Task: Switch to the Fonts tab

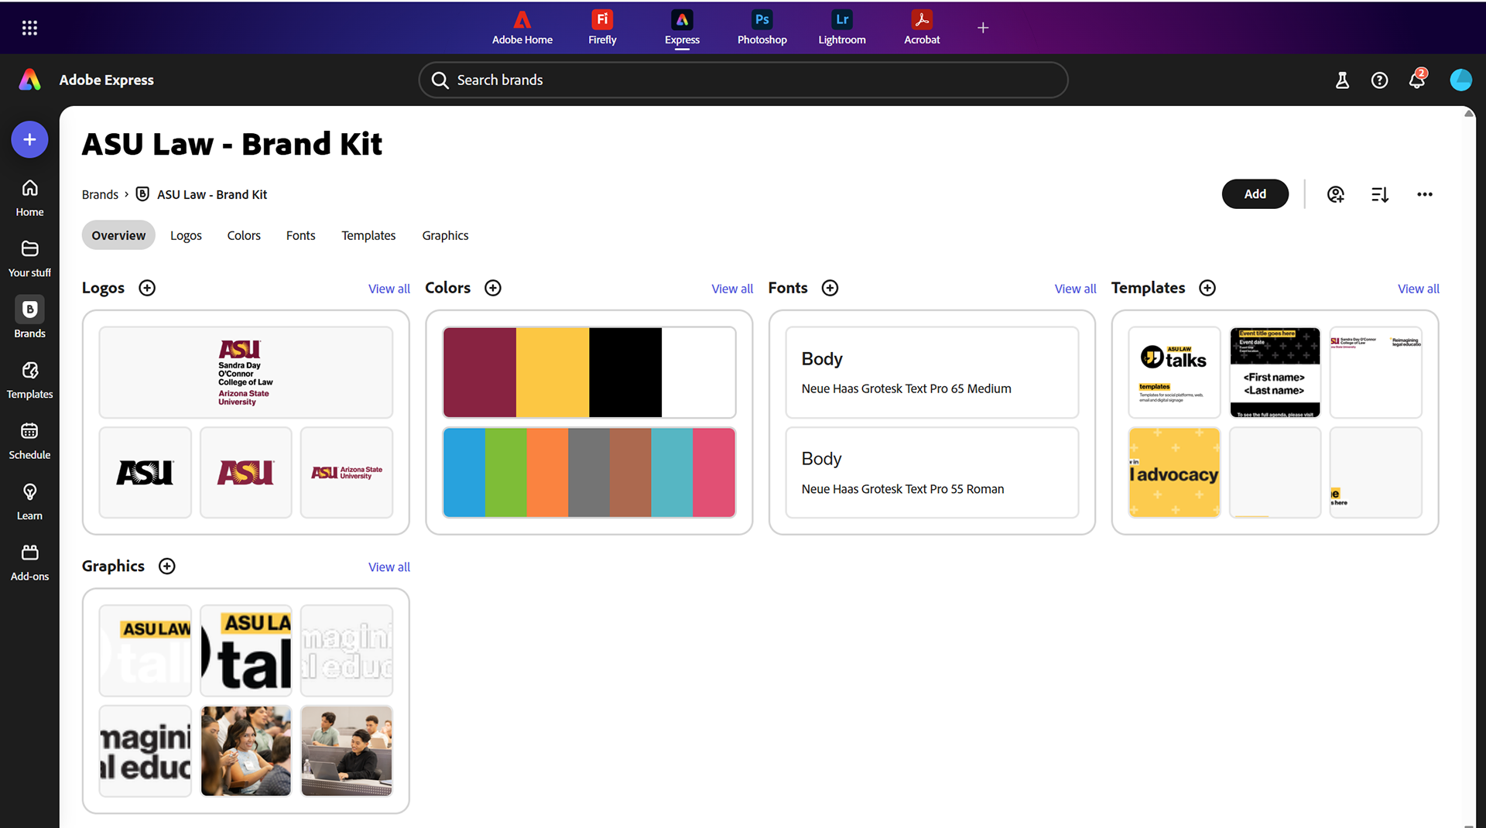Action: (x=300, y=235)
